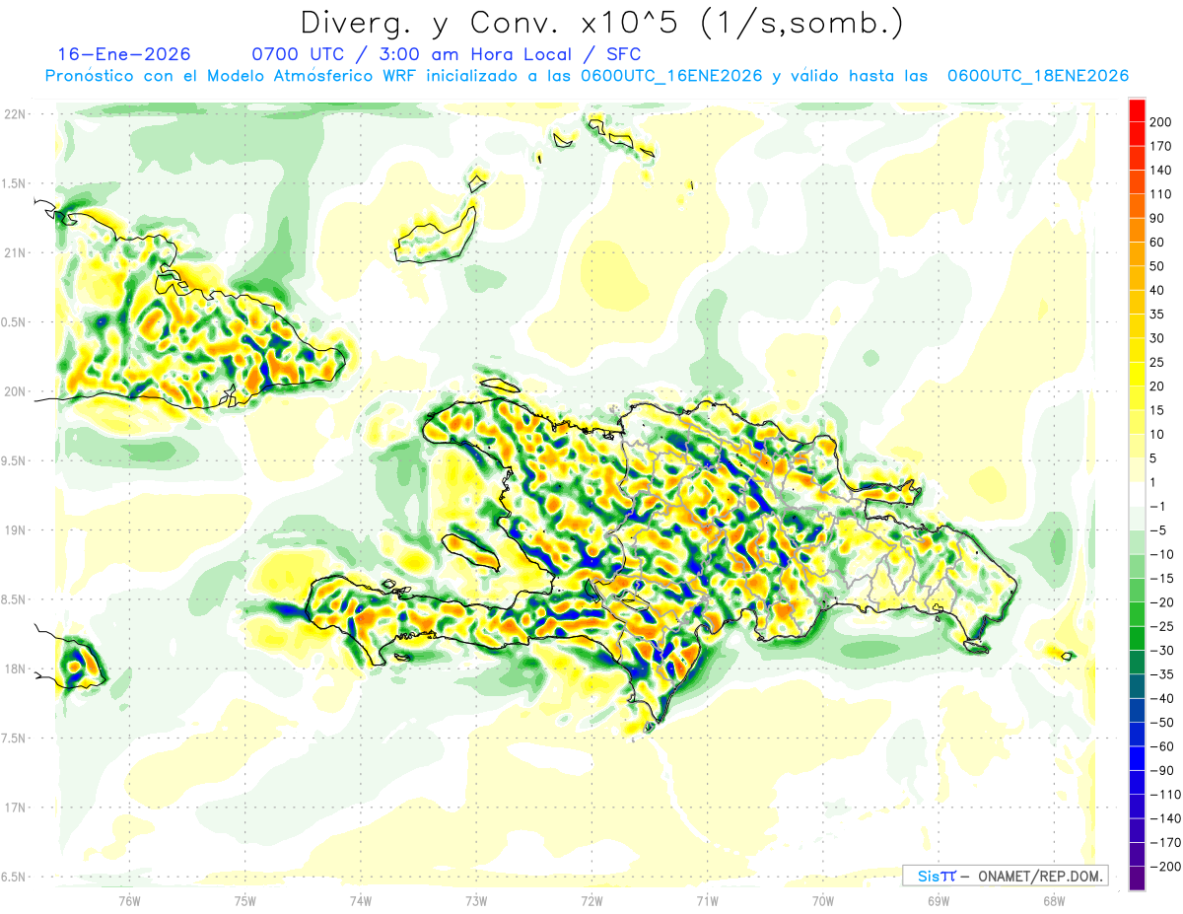
Task: Click the 72W longitude axis label
Action: 591,899
